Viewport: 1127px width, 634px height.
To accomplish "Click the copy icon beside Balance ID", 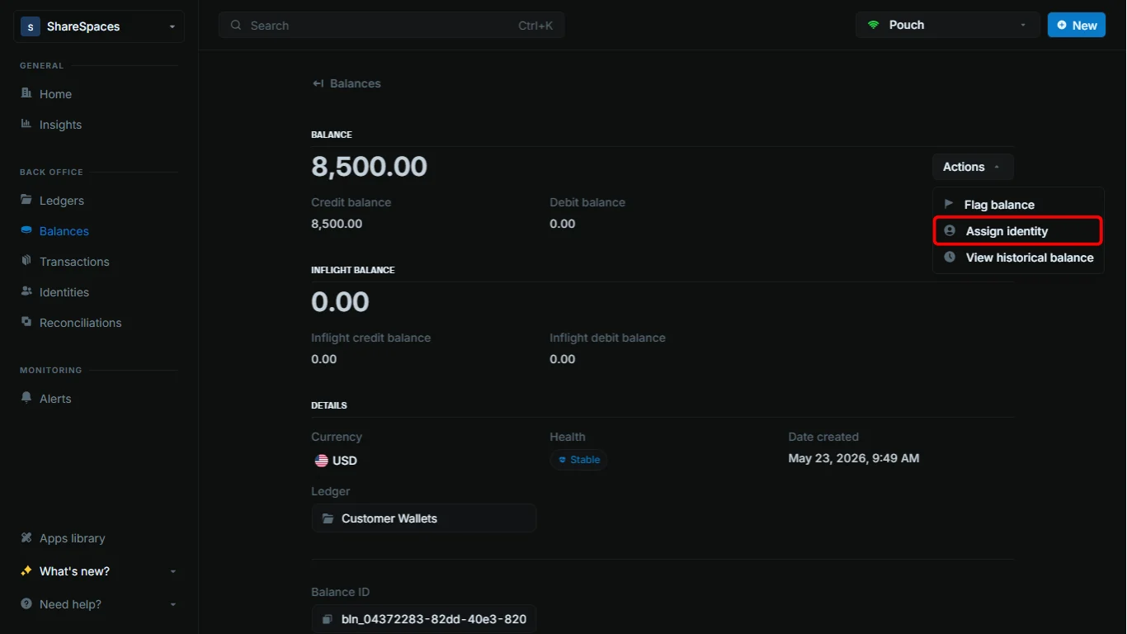I will tap(327, 619).
